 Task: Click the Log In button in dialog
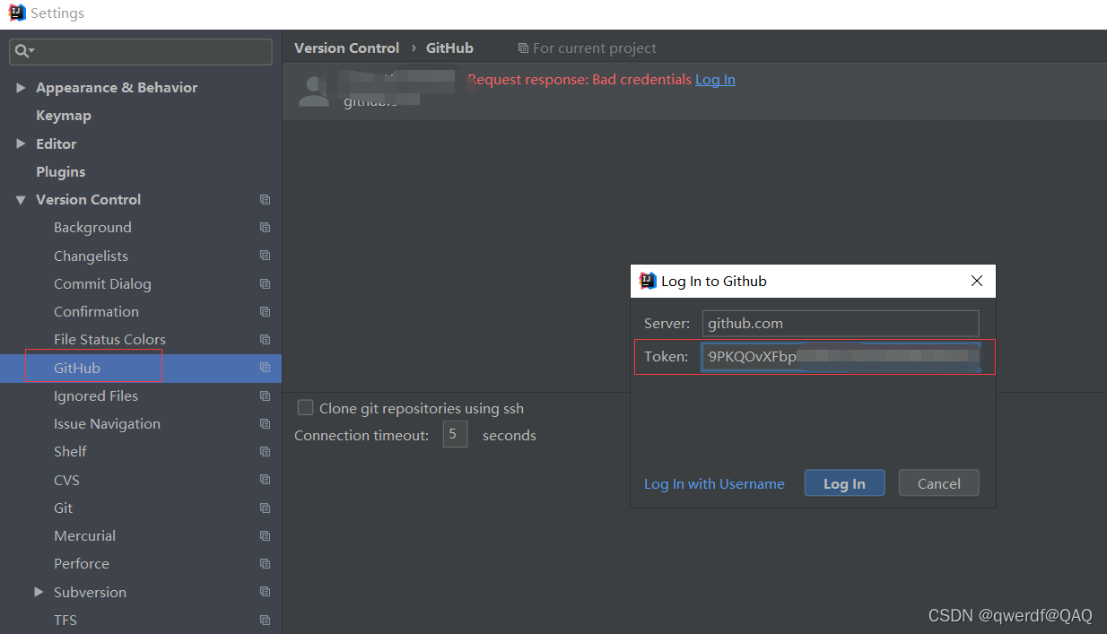(x=845, y=483)
